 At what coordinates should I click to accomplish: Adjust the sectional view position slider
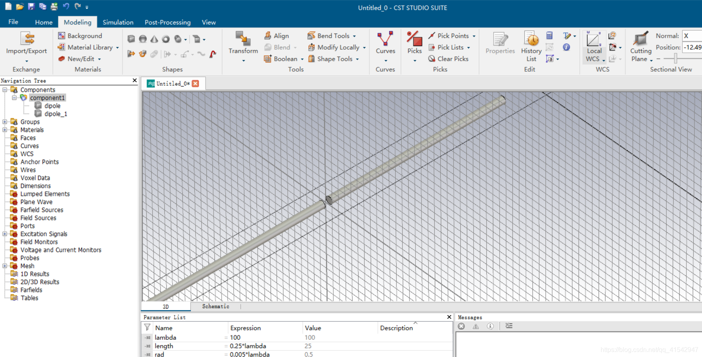(x=676, y=59)
